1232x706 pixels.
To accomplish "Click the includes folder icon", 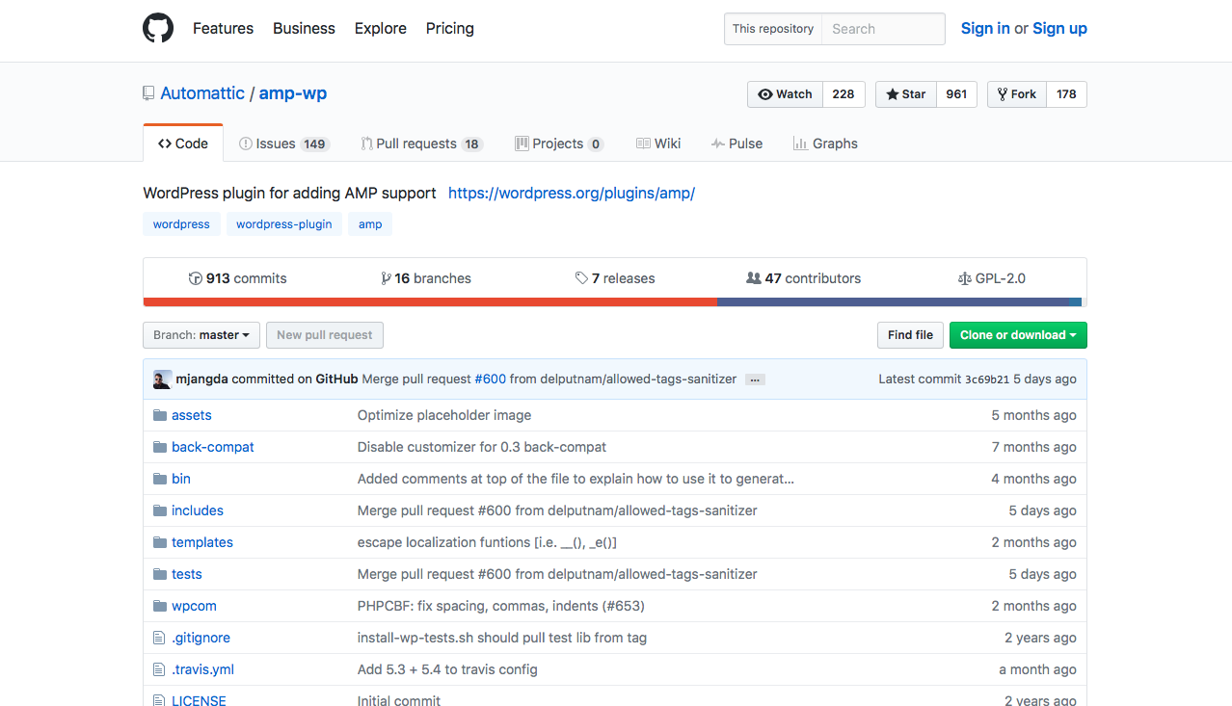I will click(160, 510).
